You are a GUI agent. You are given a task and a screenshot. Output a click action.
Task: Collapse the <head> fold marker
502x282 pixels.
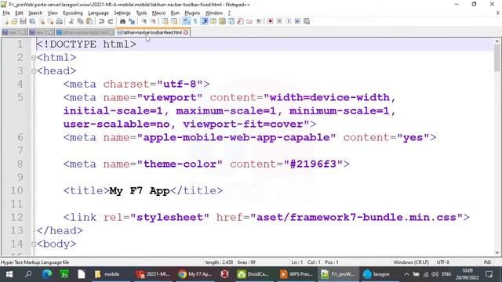pyautogui.click(x=34, y=71)
